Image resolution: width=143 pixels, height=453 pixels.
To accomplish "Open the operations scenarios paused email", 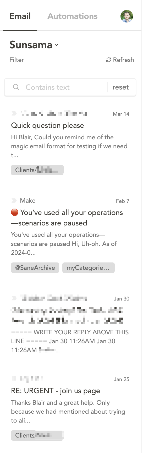I will tap(67, 218).
